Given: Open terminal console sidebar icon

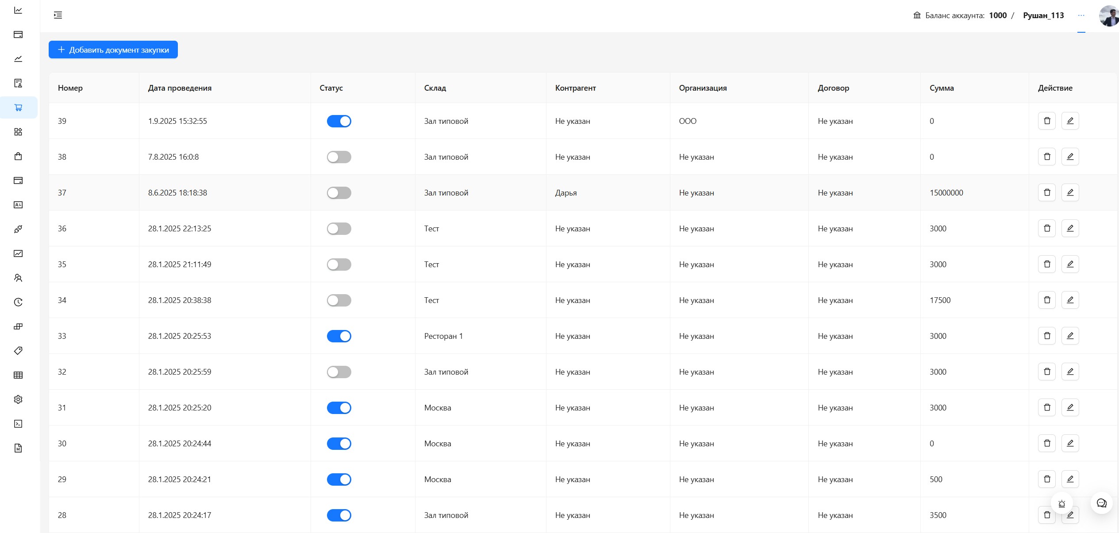Looking at the screenshot, I should (18, 424).
